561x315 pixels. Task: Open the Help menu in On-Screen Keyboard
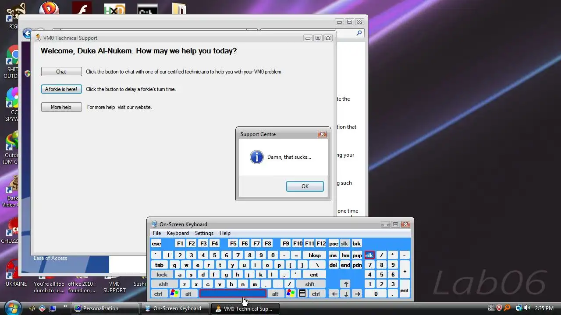(x=225, y=233)
